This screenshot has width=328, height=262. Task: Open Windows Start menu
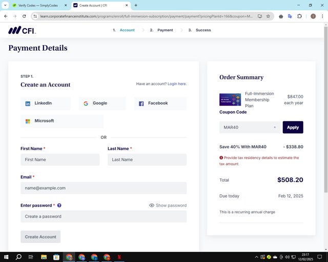6,257
